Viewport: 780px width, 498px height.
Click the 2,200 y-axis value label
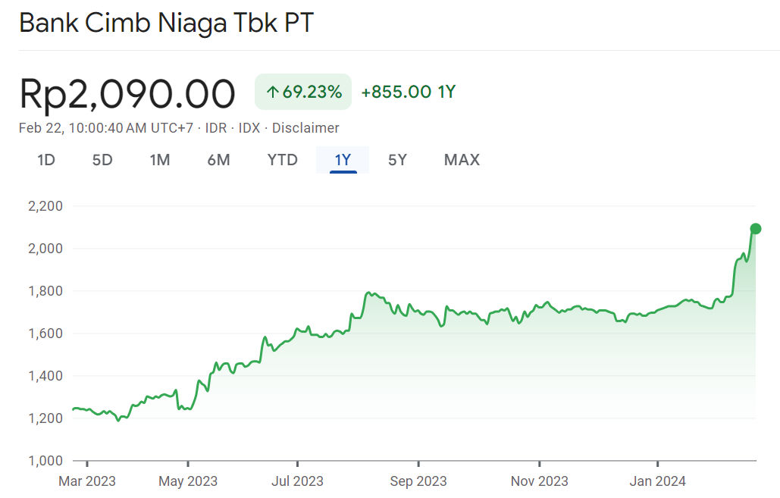(x=45, y=205)
